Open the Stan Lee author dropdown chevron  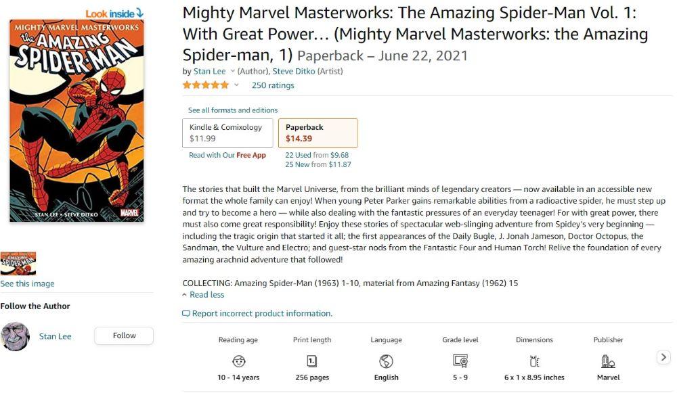click(x=232, y=71)
